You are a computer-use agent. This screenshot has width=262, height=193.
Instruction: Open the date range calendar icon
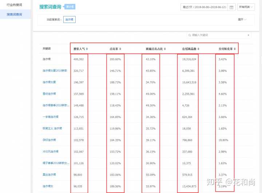click(231, 7)
